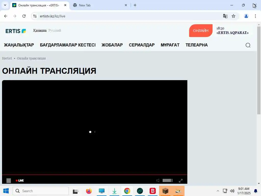The height and width of the screenshot is (196, 261).
Task: Close the ERTIS tab
Action: [x=65, y=5]
